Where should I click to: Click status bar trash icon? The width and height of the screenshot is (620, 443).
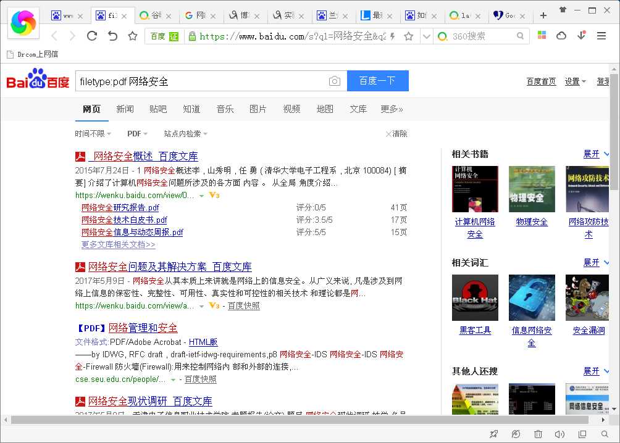click(538, 434)
